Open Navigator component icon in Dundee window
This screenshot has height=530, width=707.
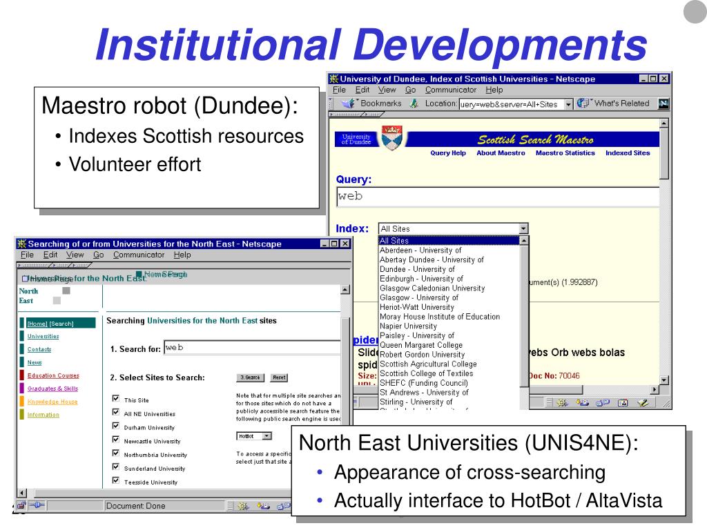[x=562, y=402]
